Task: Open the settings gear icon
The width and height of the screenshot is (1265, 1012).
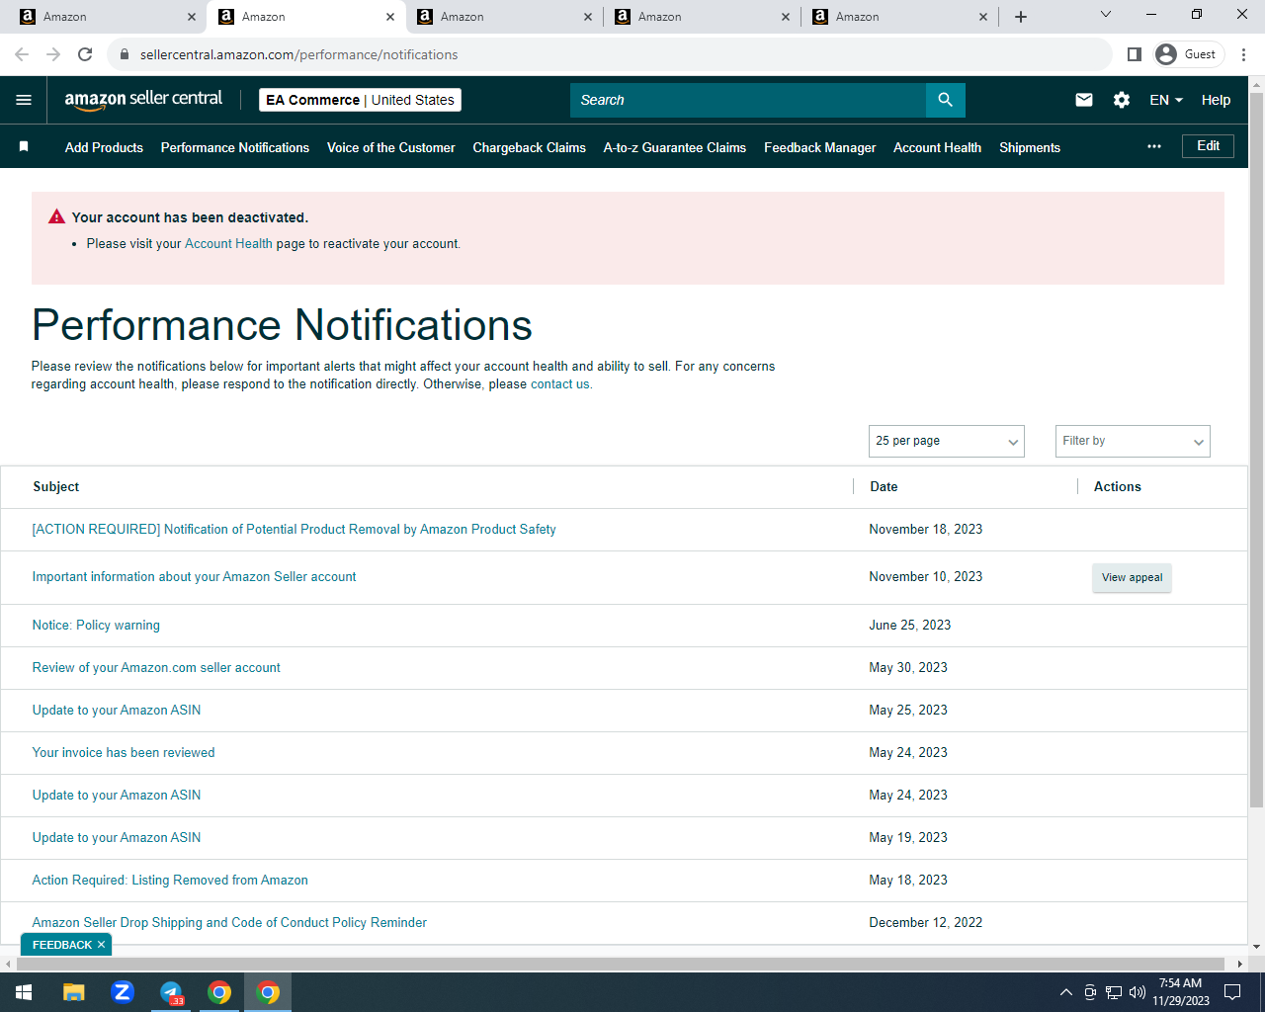Action: pyautogui.click(x=1122, y=100)
